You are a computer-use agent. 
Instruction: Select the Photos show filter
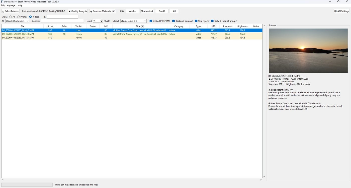pyautogui.click(x=22, y=17)
